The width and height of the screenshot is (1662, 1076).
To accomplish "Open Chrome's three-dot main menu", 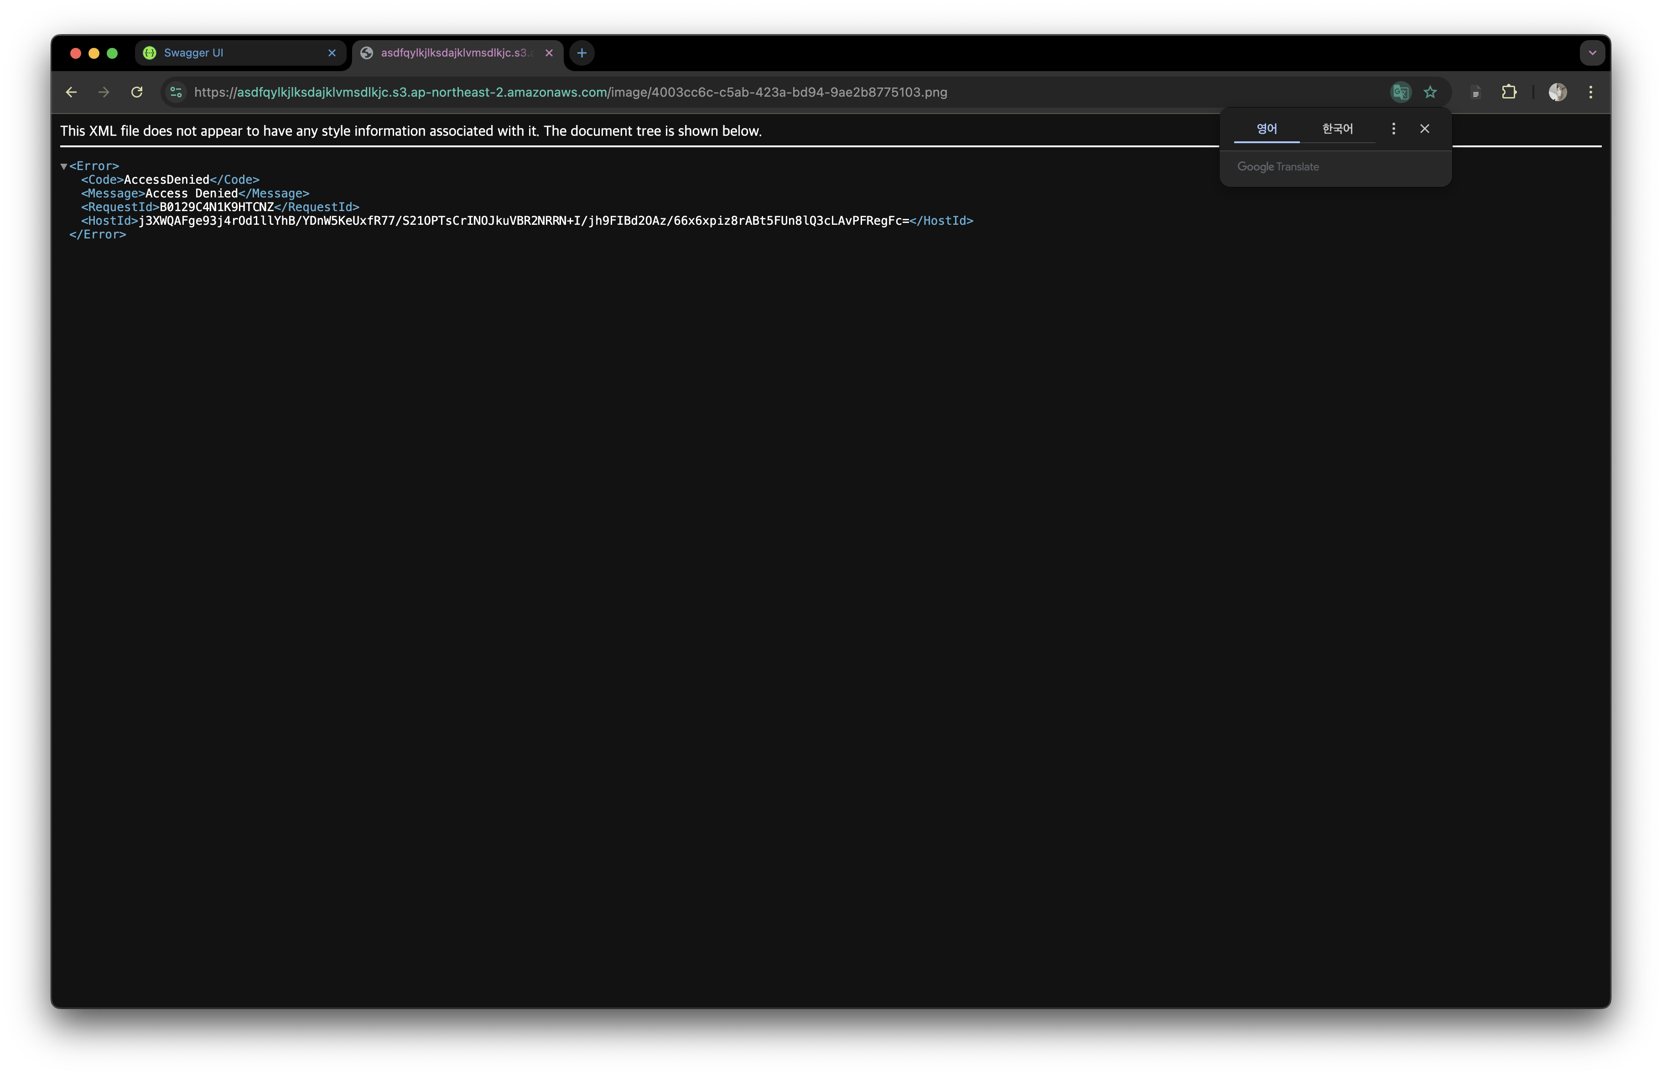I will [1591, 92].
